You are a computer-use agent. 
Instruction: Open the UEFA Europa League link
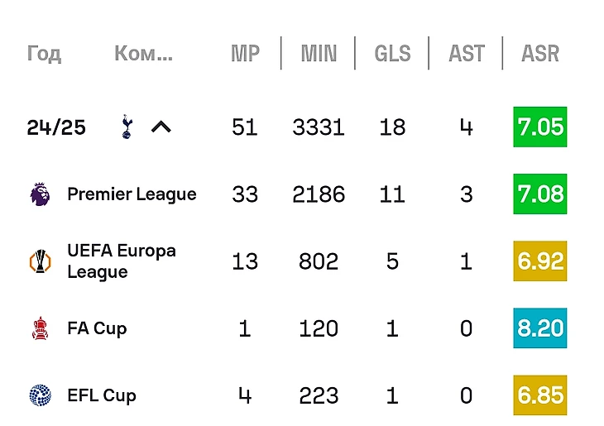click(122, 261)
